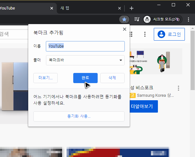This screenshot has height=157, width=195.
Task: Click the 로그인 sign-in button
Action: click(169, 34)
